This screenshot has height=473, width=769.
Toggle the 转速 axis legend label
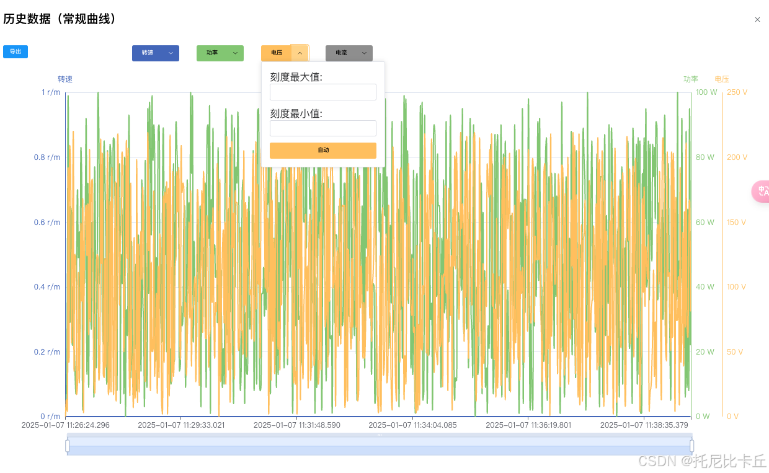(64, 79)
